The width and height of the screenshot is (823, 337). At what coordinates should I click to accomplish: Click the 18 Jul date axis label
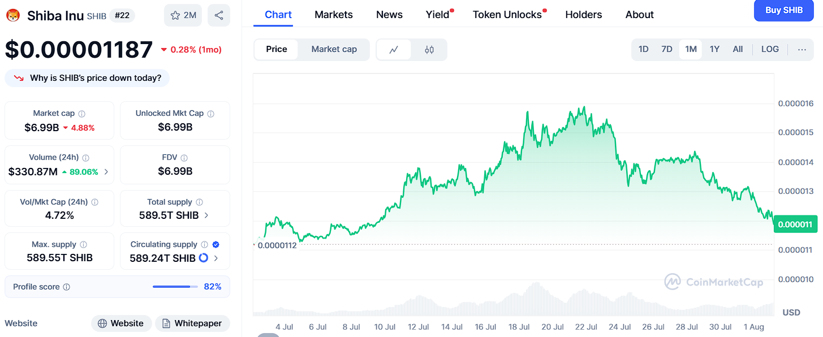[x=519, y=326]
